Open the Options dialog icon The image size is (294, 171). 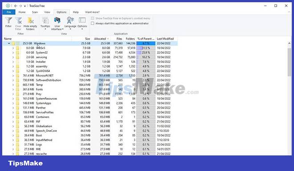tap(82, 20)
